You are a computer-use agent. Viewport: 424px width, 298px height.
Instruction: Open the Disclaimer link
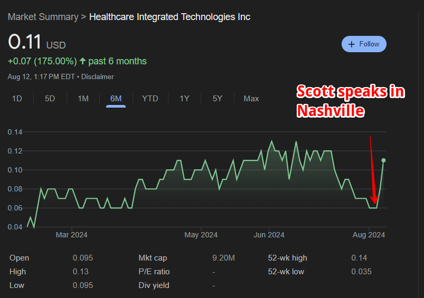click(97, 76)
